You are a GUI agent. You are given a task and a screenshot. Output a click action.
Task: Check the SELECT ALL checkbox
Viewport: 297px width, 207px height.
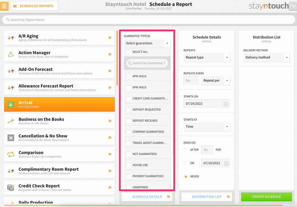pos(128,52)
